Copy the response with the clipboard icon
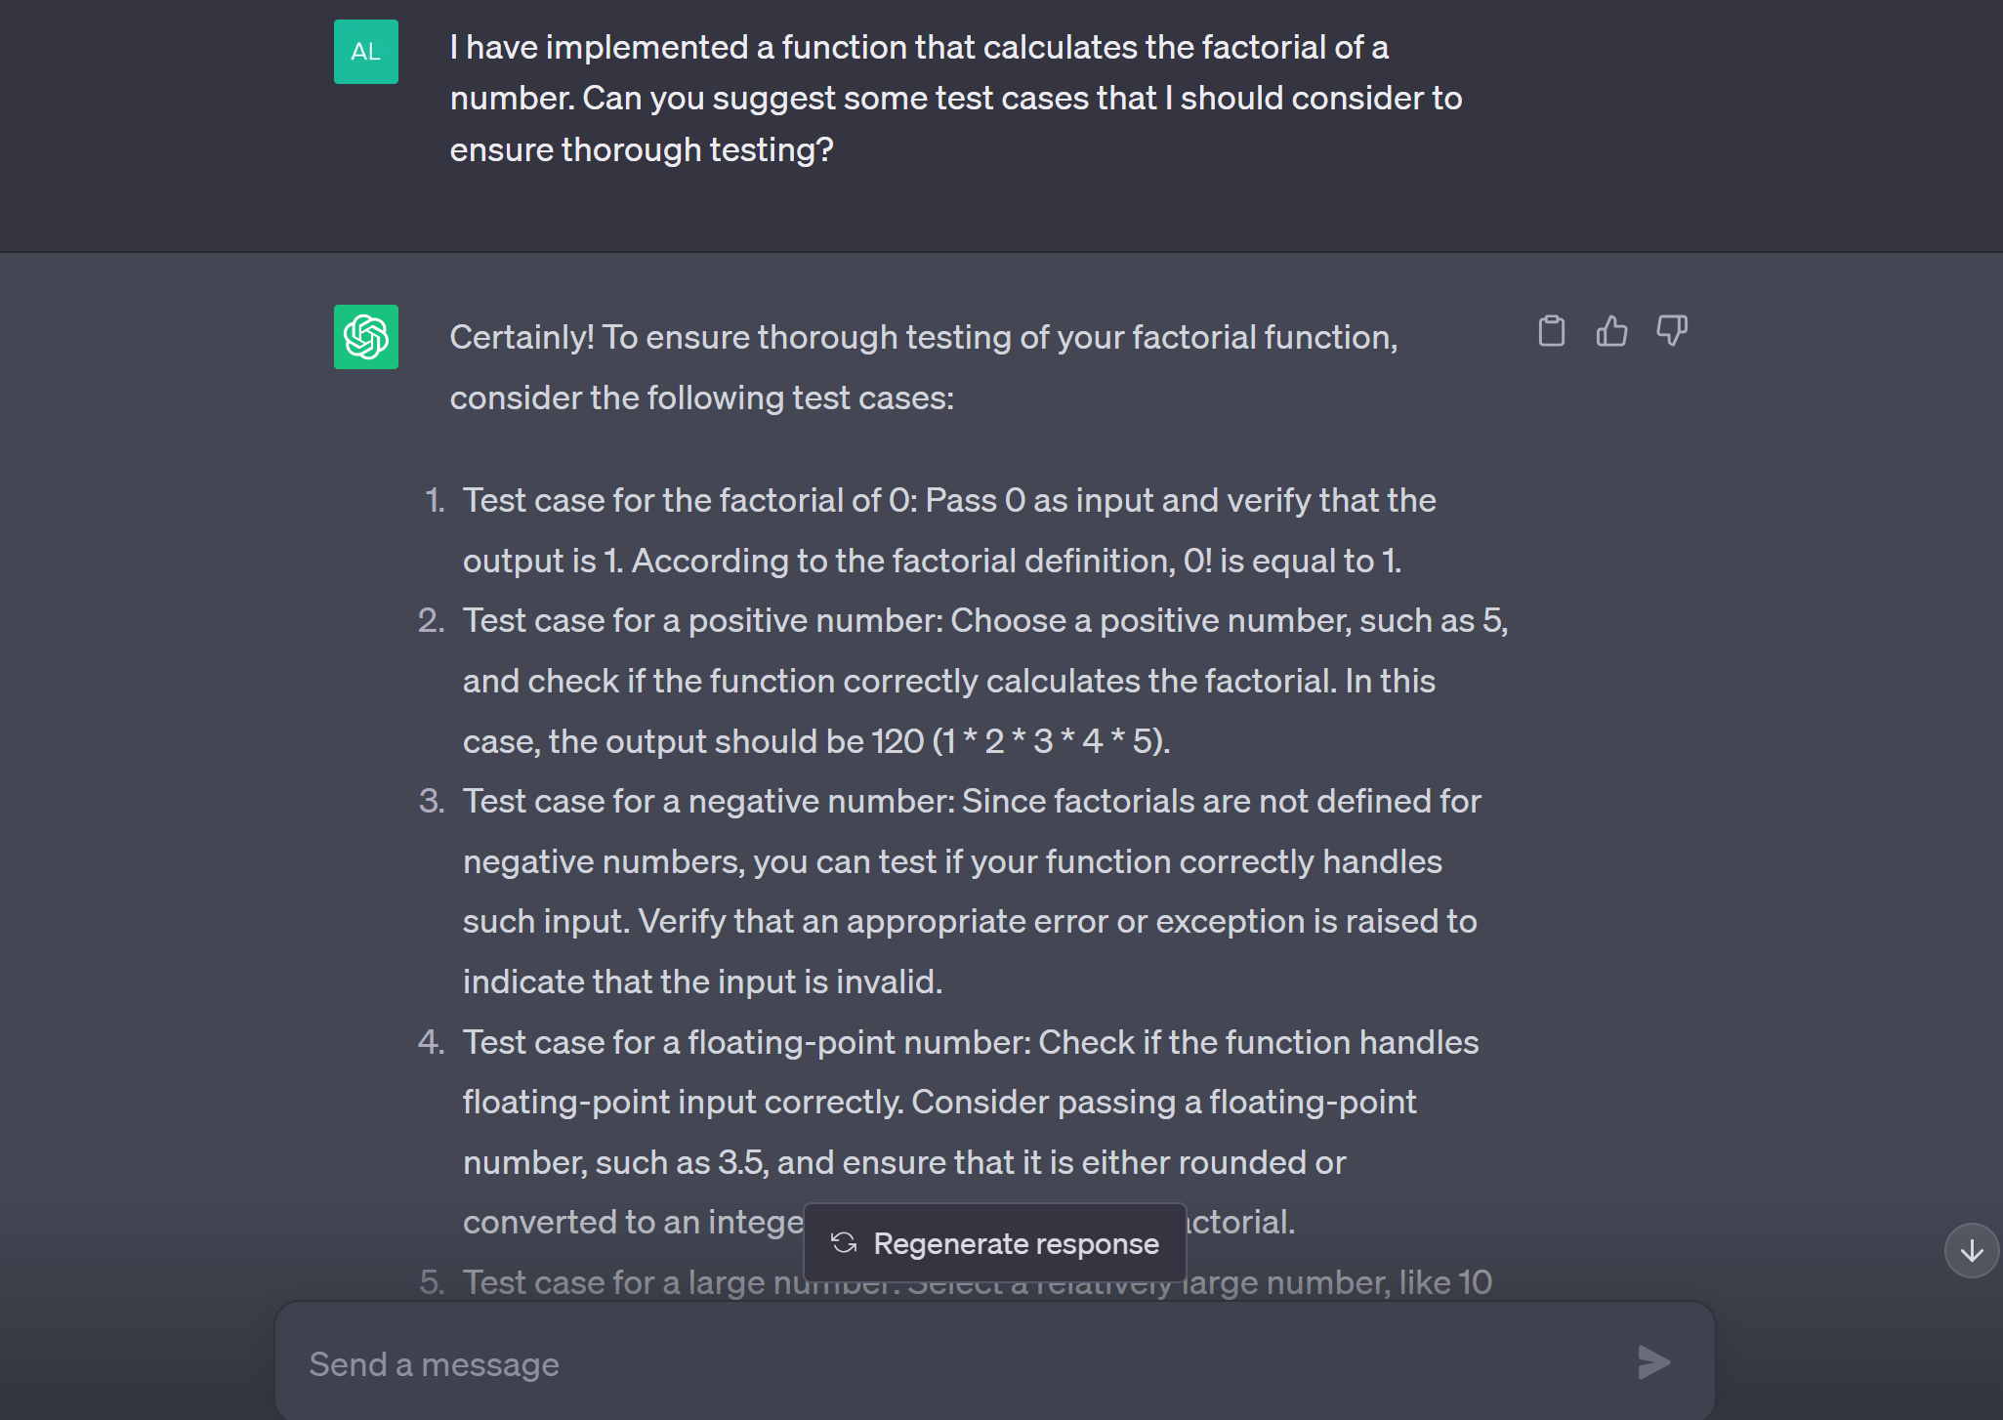 (1551, 331)
